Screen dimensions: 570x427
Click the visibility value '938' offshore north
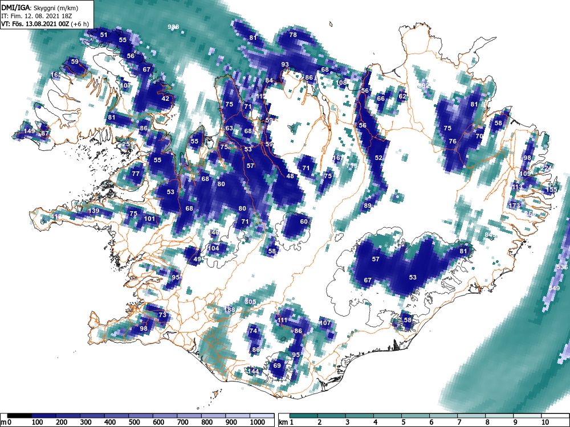(x=174, y=27)
